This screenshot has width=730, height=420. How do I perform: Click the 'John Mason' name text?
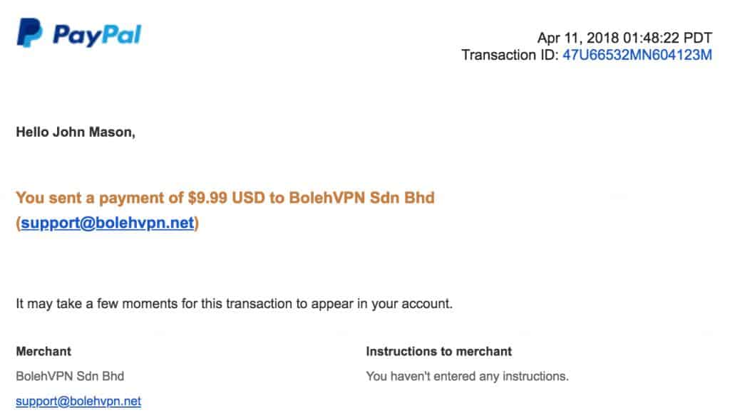(x=93, y=132)
